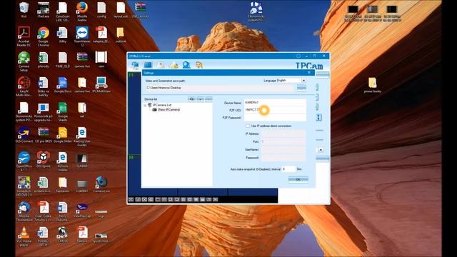Click the white document icon in IPCam toolbar
The image size is (457, 257).
[161, 65]
